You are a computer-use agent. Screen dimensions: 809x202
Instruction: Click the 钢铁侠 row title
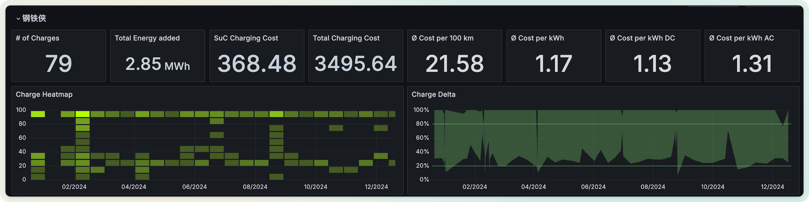pyautogui.click(x=34, y=18)
